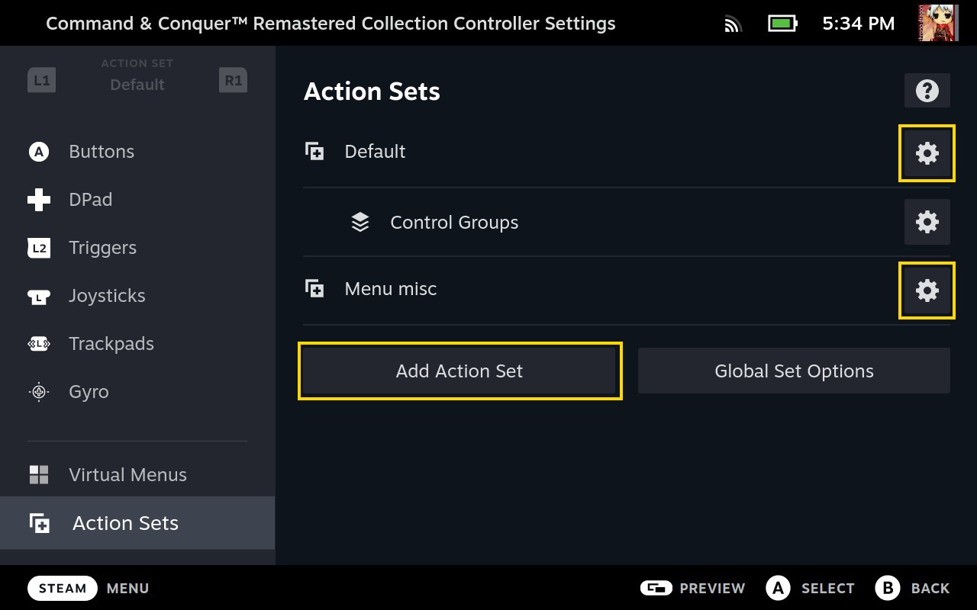Check the battery status icon
Image resolution: width=977 pixels, height=610 pixels.
click(782, 24)
